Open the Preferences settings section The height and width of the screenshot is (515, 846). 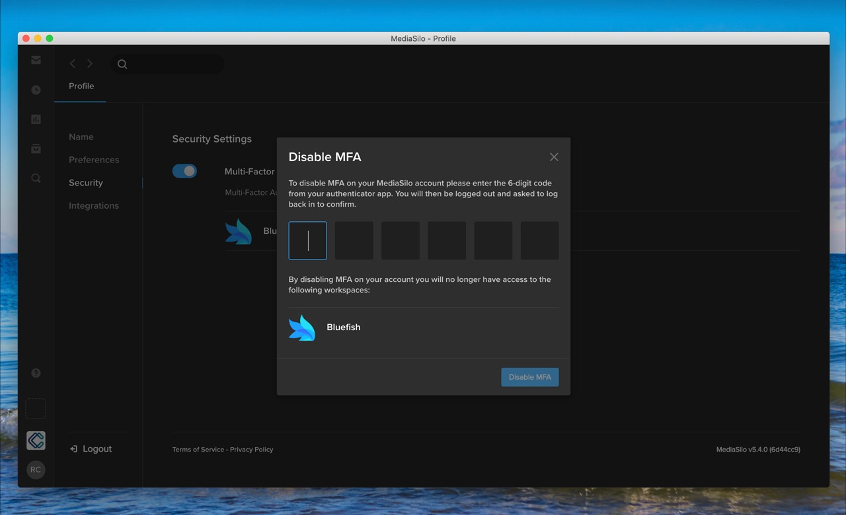(x=94, y=160)
